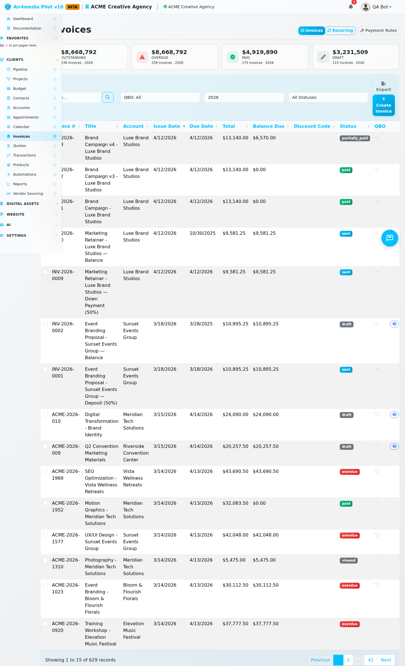This screenshot has width=405, height=666.
Task: Jump to page 42
Action: [371, 660]
